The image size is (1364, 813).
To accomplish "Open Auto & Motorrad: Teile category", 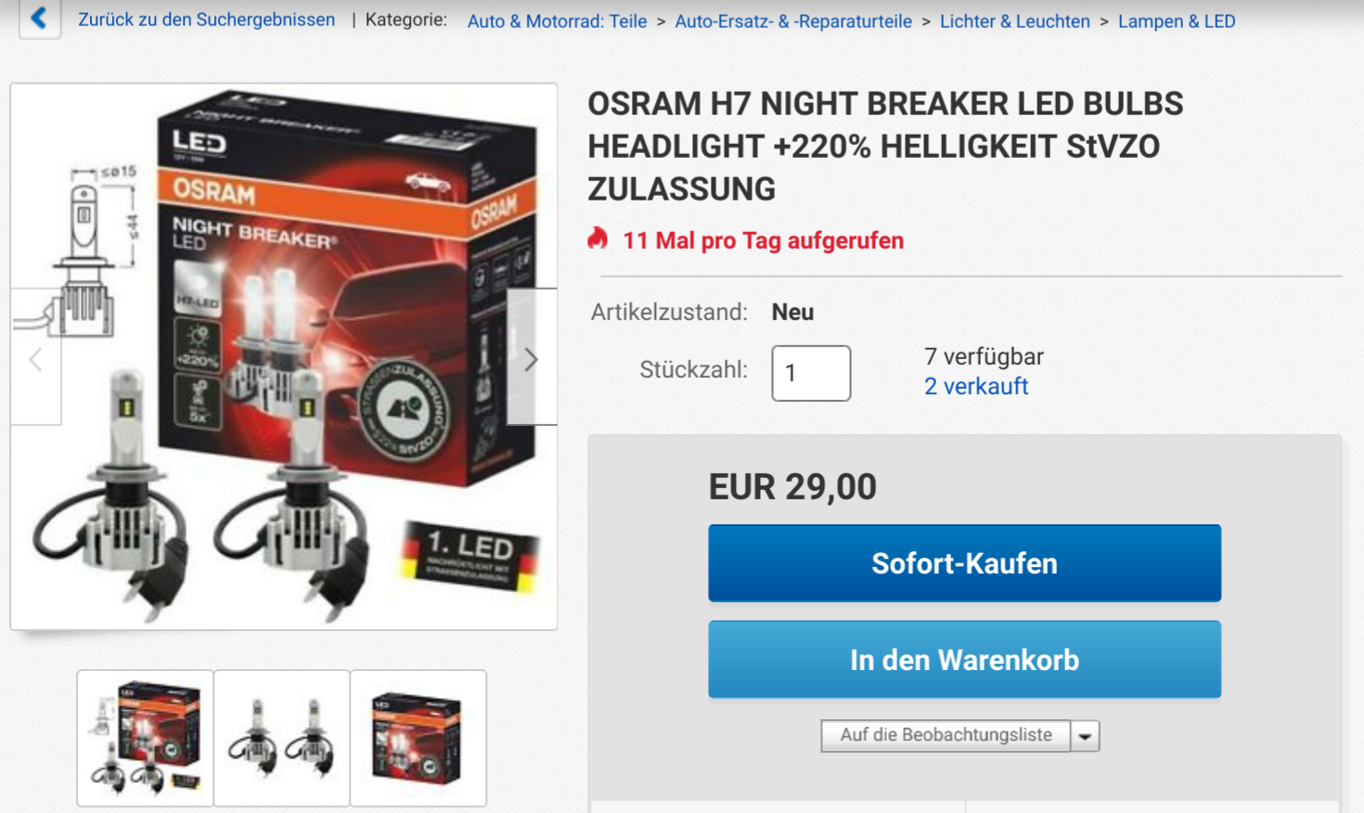I will click(557, 20).
